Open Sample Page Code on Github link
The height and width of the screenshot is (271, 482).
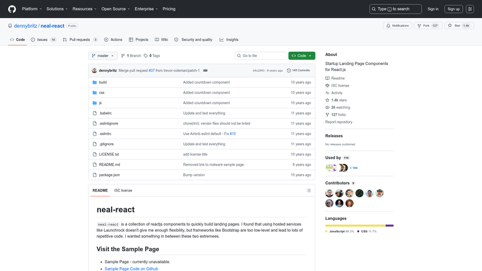[x=131, y=269]
